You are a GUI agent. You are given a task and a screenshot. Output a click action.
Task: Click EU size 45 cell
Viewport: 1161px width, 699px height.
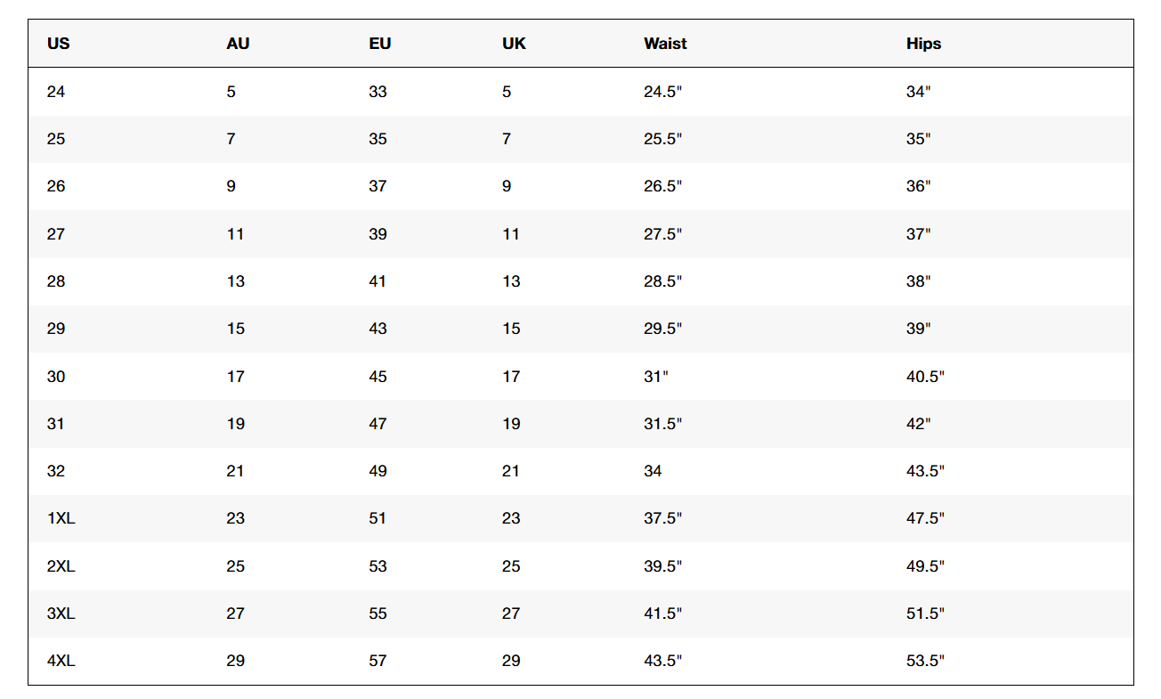[x=378, y=377]
